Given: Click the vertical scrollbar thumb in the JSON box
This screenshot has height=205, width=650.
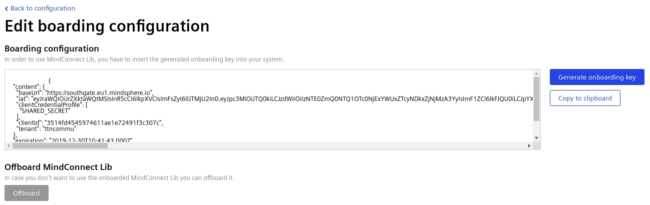Looking at the screenshot, I should tap(536, 99).
